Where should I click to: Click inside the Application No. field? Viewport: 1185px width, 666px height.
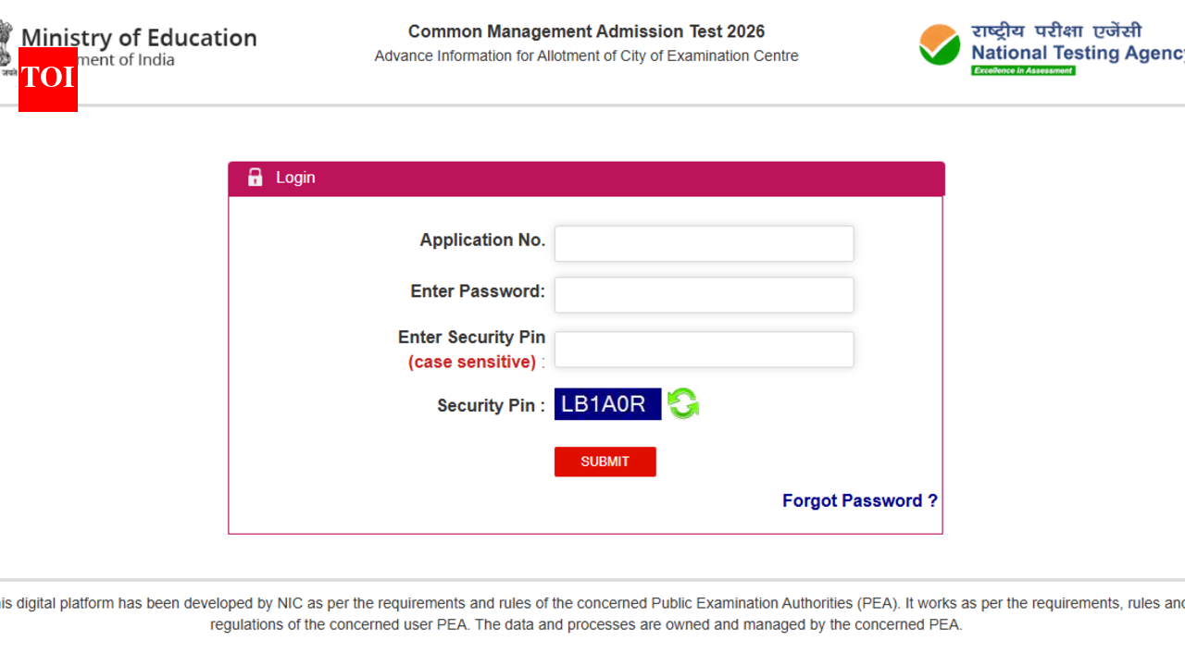point(704,243)
